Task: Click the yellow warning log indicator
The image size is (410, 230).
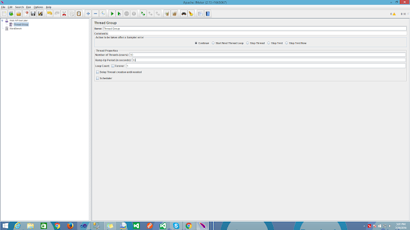Action: tap(394, 14)
